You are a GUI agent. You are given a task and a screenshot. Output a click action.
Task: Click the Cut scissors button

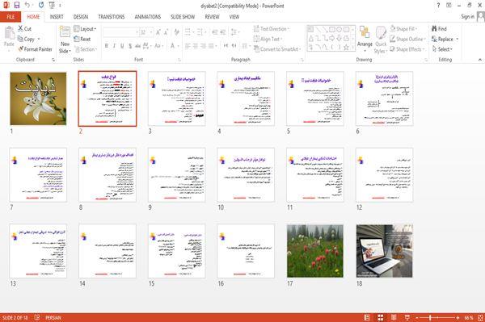tap(24, 29)
